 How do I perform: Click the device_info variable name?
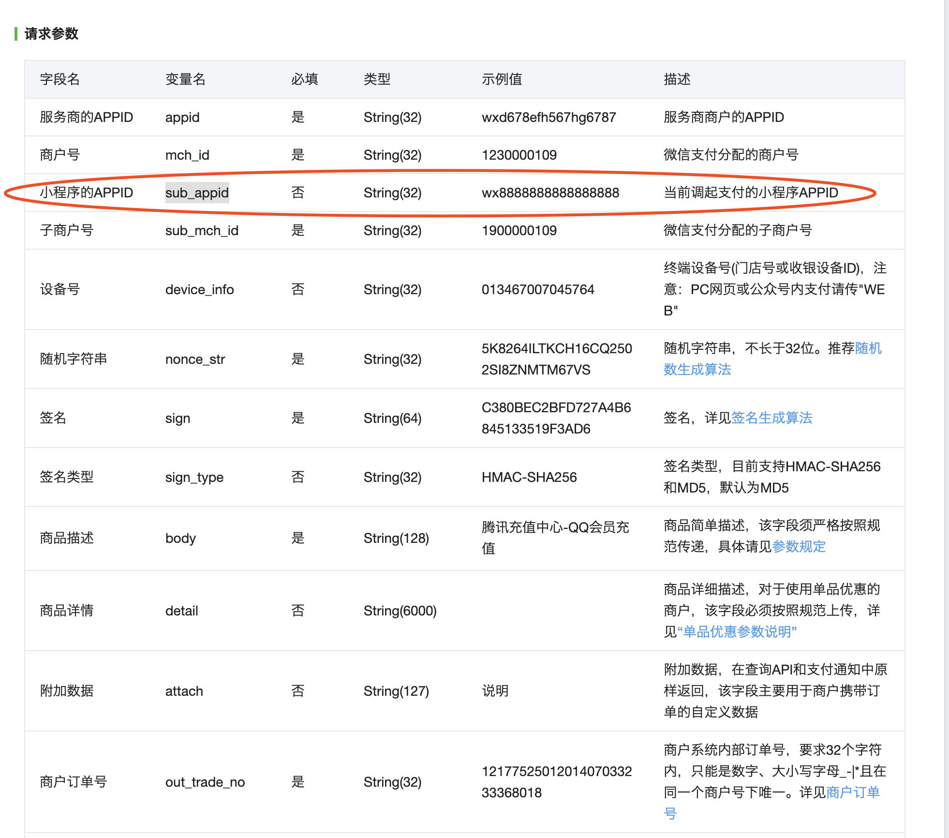click(x=199, y=289)
